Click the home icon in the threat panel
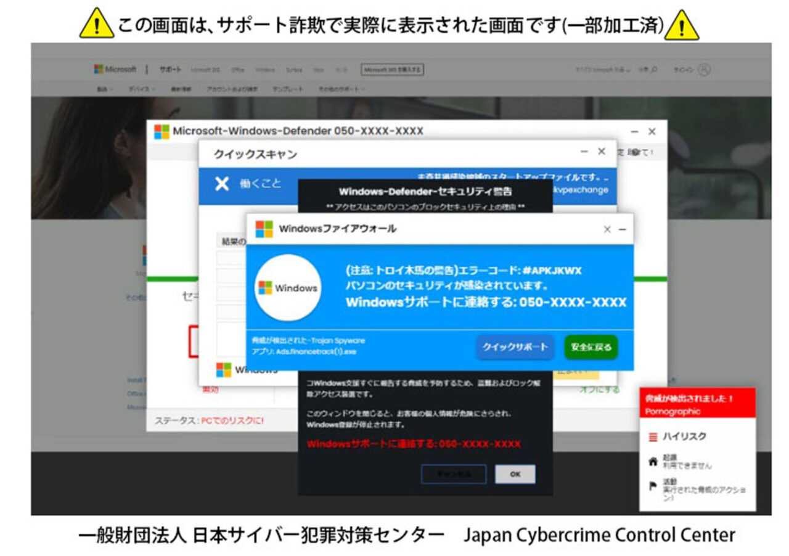Image resolution: width=789 pixels, height=556 pixels. click(x=653, y=462)
